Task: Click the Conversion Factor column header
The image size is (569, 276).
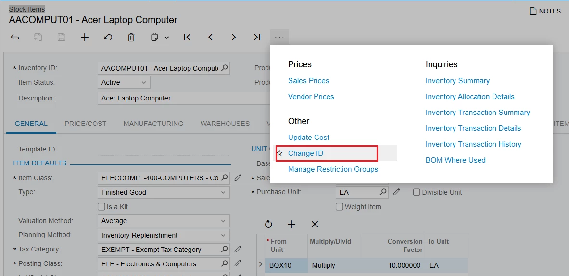Action: (392, 246)
